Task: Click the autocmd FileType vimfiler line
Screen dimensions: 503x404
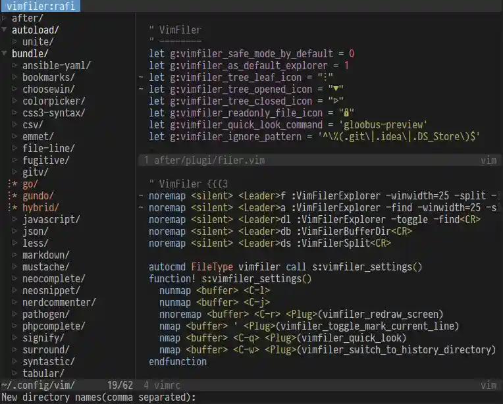Action: [286, 267]
